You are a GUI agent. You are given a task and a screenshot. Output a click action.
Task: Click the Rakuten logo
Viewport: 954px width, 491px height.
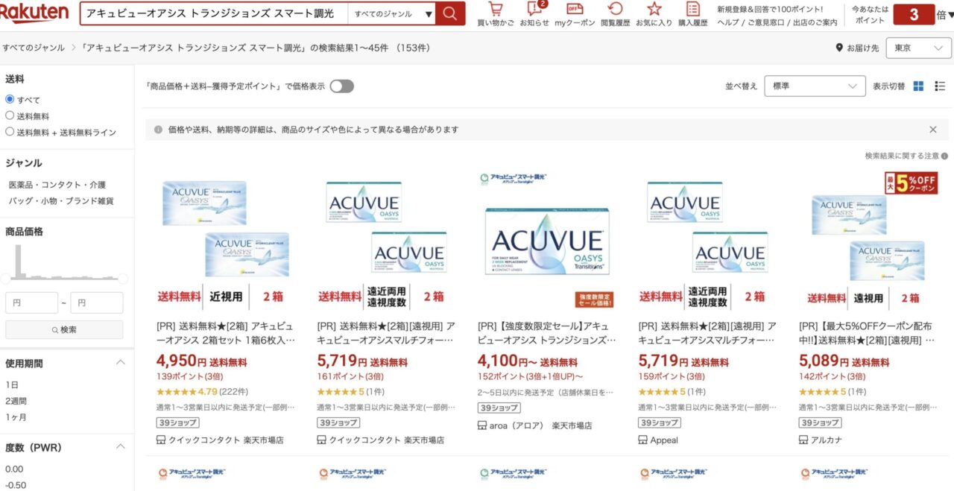(34, 13)
